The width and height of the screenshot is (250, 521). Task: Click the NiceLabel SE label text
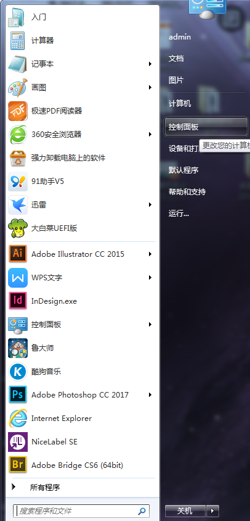(x=54, y=442)
